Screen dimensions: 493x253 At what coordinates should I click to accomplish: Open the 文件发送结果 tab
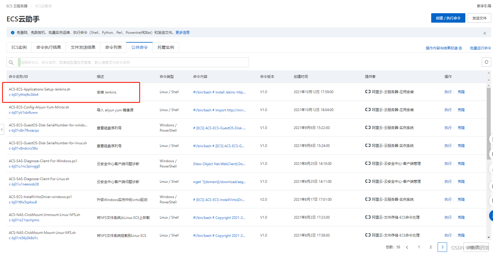coord(83,47)
